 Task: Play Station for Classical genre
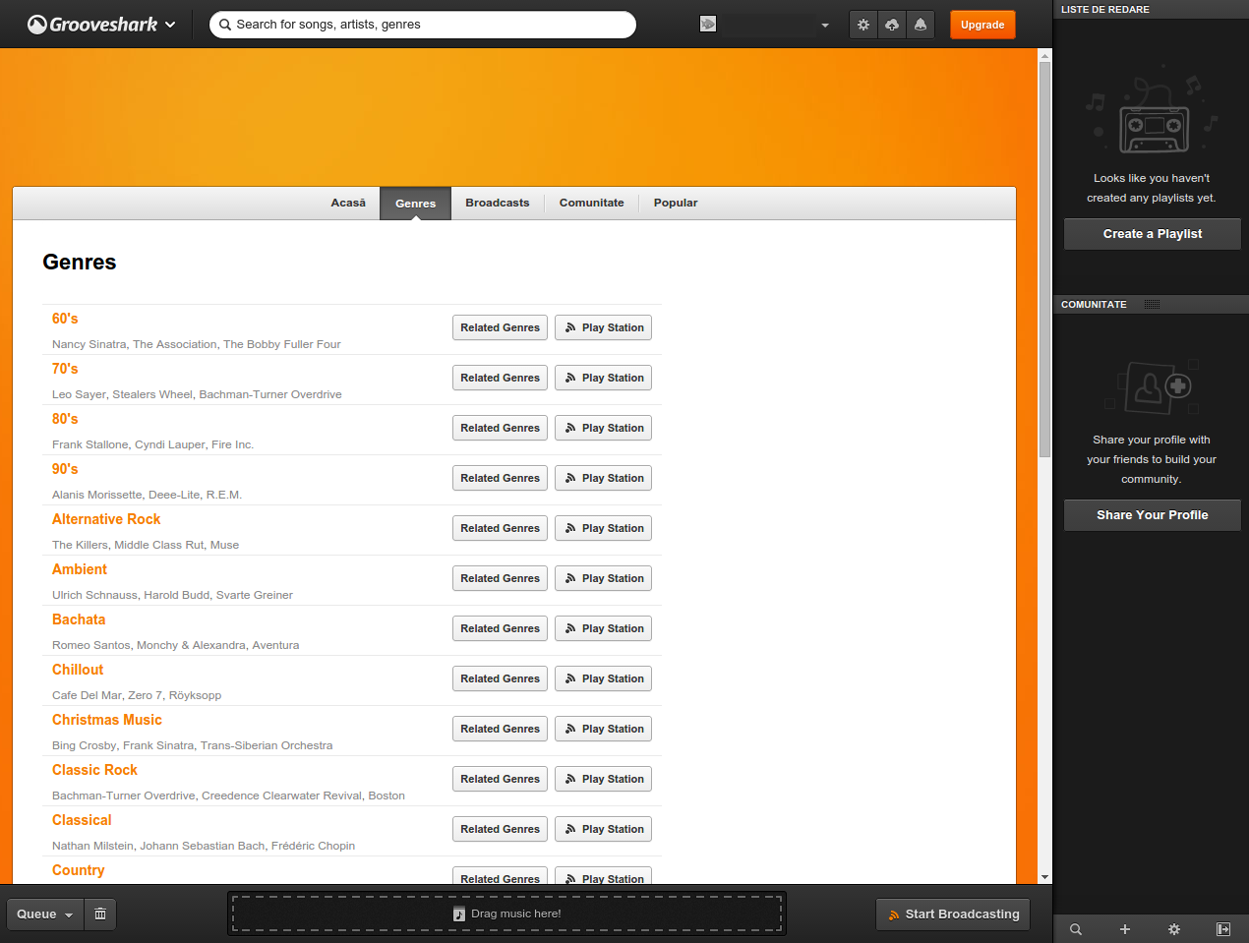point(604,829)
